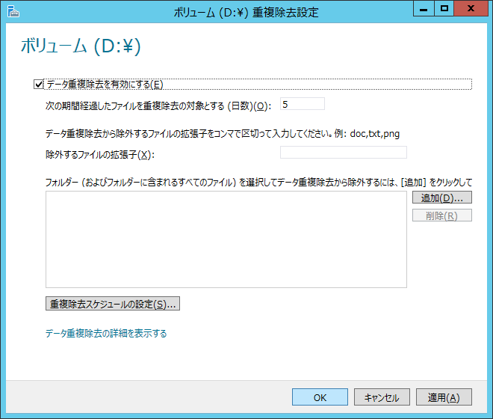Close the dialog with the red X

coord(472,8)
